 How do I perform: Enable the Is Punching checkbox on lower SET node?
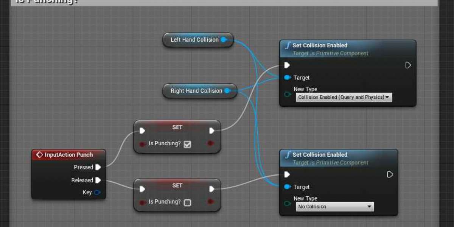click(187, 202)
